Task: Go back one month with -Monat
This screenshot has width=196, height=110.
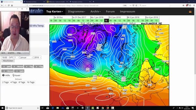Action: point(17,67)
